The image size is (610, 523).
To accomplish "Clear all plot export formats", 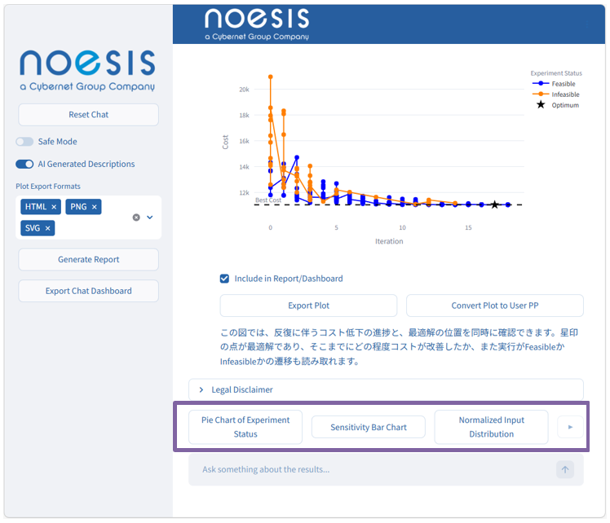I will pyautogui.click(x=136, y=218).
